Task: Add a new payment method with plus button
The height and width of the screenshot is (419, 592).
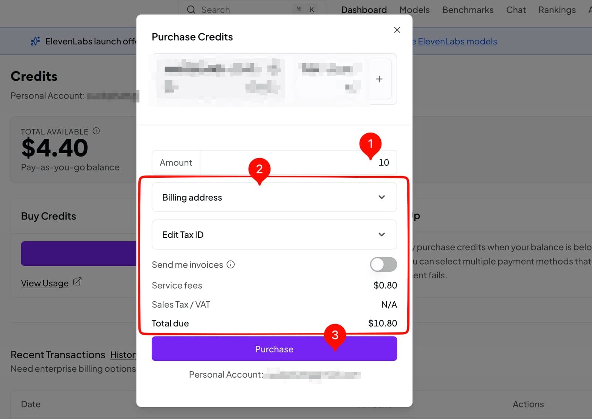Action: pos(379,79)
